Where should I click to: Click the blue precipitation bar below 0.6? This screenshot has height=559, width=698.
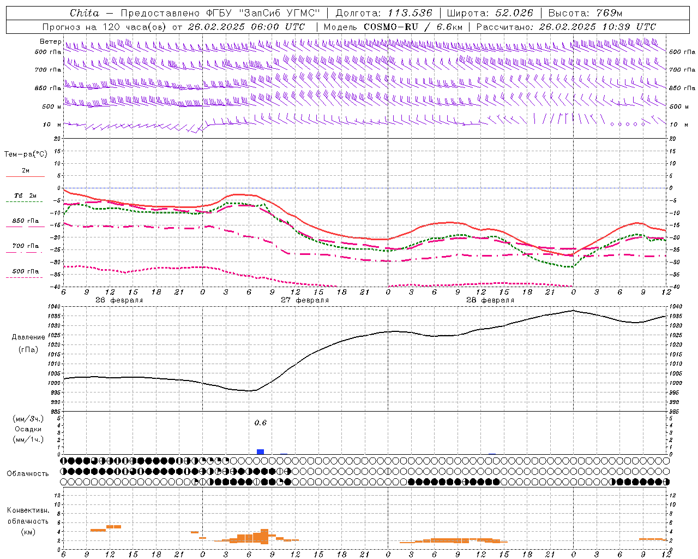pyautogui.click(x=261, y=451)
